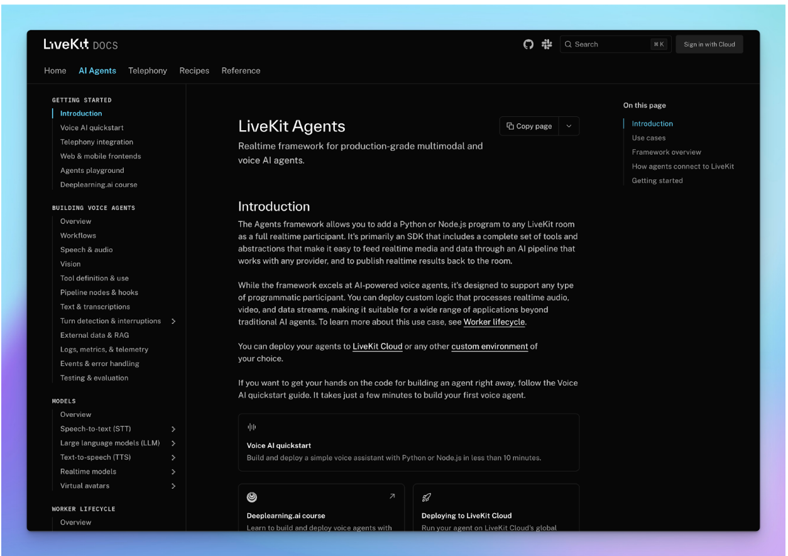Open Deeplearning.ai course in sidebar

(99, 185)
